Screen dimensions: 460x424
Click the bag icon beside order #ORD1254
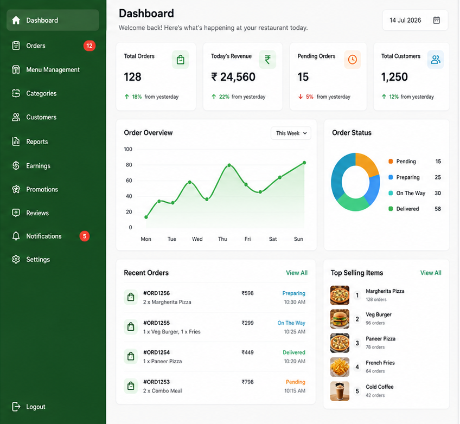coord(131,356)
